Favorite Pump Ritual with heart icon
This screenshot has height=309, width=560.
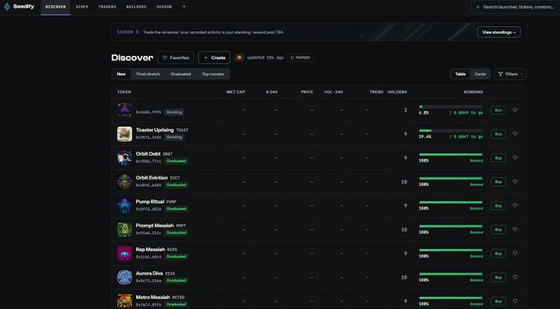pos(515,205)
